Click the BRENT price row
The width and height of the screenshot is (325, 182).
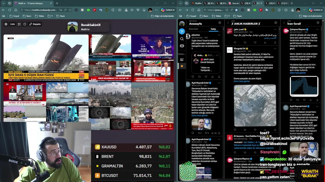(x=133, y=156)
